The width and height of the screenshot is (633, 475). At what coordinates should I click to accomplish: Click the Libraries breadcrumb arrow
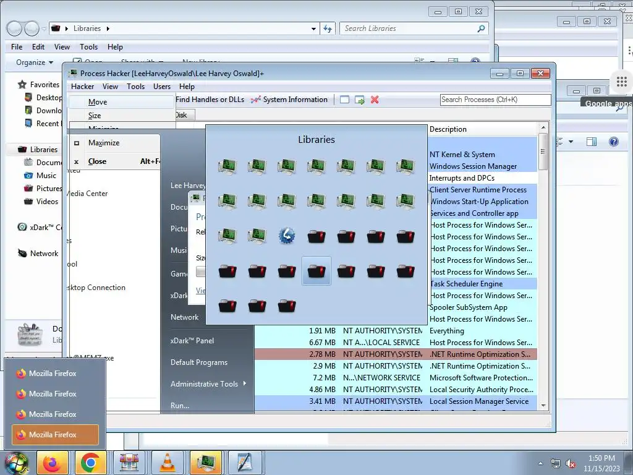click(x=108, y=28)
